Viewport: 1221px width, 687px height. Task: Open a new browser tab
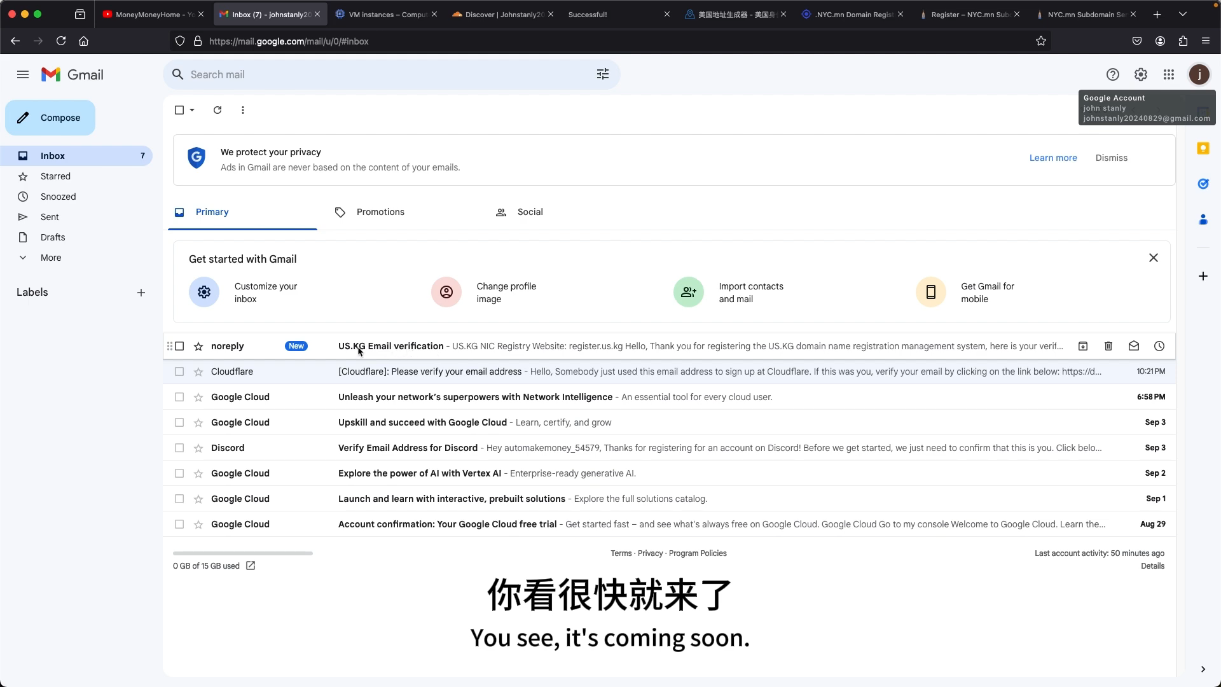pos(1157,14)
